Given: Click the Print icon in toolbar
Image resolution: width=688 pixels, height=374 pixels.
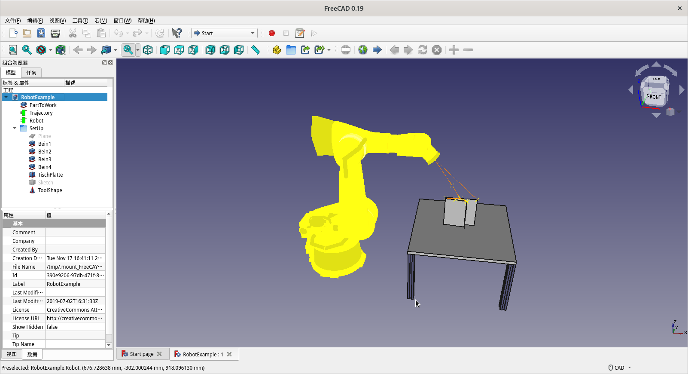Looking at the screenshot, I should (x=55, y=33).
